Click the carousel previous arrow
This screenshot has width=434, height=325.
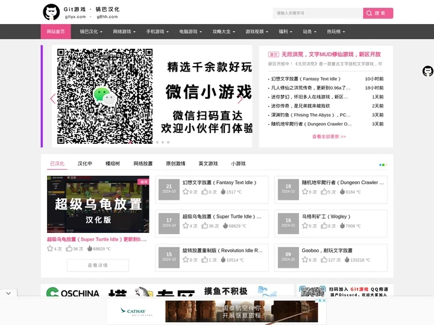click(x=53, y=99)
